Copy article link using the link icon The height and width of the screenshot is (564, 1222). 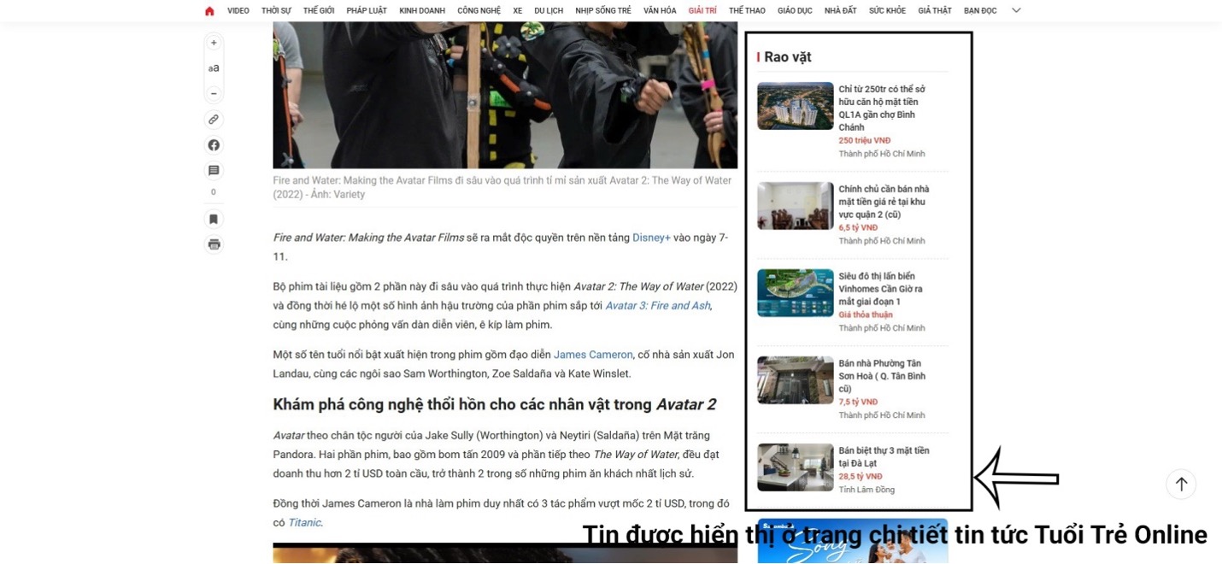(x=214, y=120)
